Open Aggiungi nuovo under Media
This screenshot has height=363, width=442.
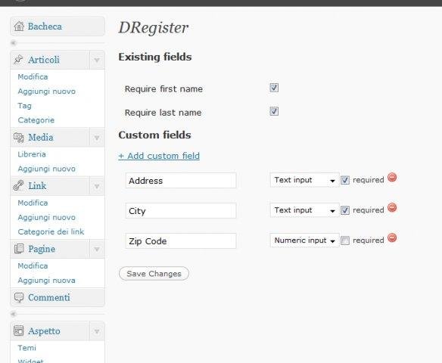(x=46, y=169)
